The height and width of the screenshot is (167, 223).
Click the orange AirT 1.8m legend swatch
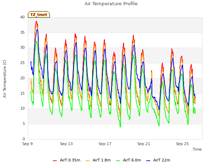[x=87, y=161]
